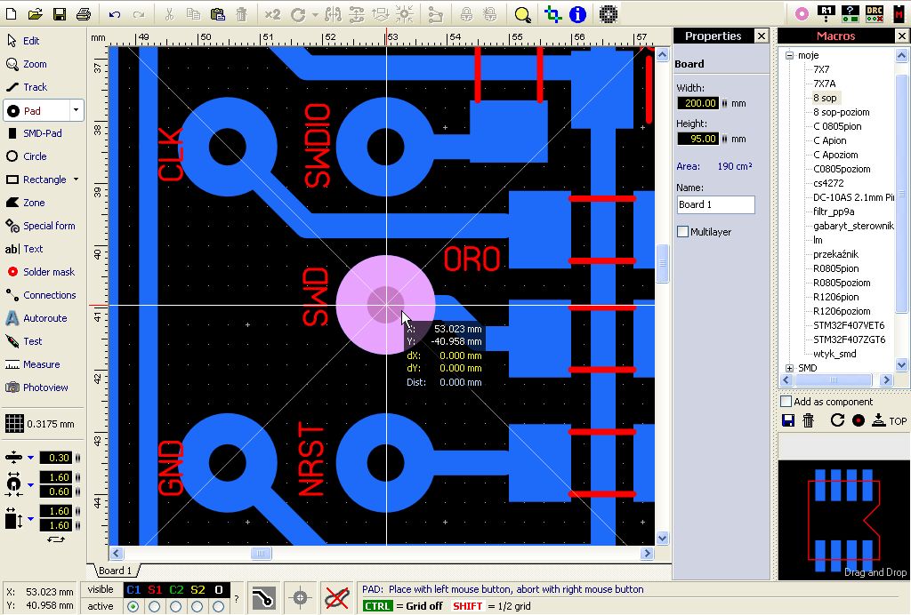Choose the SMD-Pad tool
This screenshot has width=911, height=615.
[41, 133]
